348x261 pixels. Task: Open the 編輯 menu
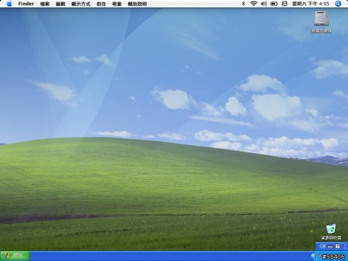[60, 4]
